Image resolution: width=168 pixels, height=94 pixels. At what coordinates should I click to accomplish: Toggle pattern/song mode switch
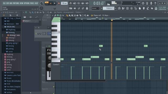pyautogui.click(x=47, y=3)
